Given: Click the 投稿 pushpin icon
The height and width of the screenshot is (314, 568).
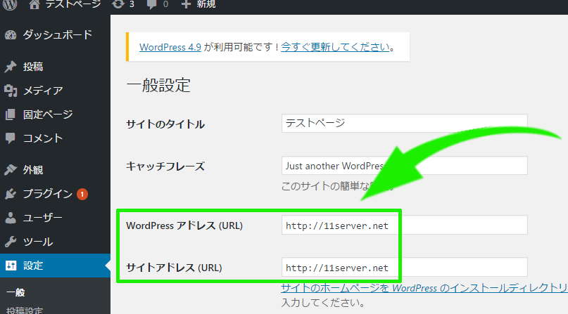Looking at the screenshot, I should pos(11,67).
